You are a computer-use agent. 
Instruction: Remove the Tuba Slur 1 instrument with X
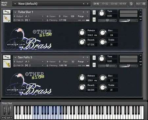pyautogui.click(x=141, y=10)
